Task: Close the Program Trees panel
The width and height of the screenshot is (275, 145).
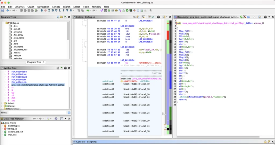Action: 69,17
